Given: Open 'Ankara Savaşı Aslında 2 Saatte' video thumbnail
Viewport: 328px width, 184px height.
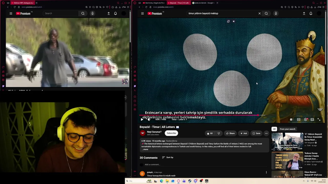Looking at the screenshot, I should [x=287, y=161].
